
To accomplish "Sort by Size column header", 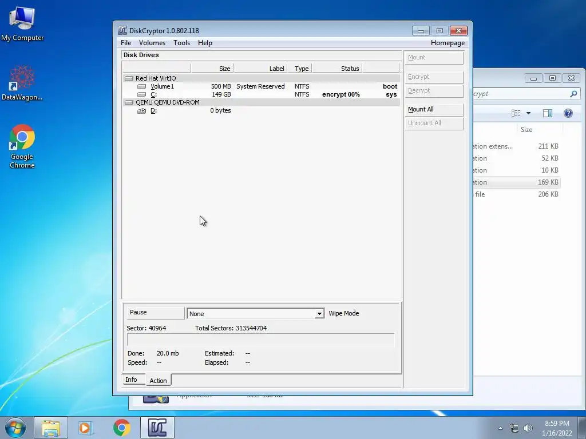I will (212, 69).
